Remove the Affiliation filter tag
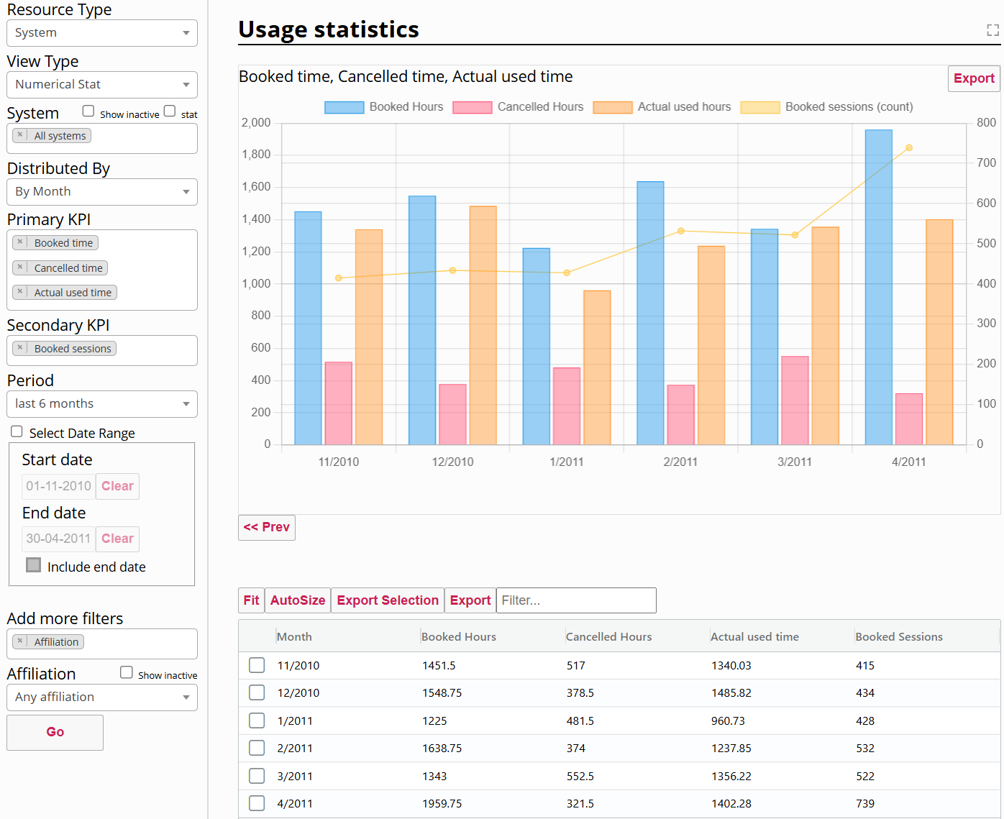The image size is (1004, 819). point(20,641)
